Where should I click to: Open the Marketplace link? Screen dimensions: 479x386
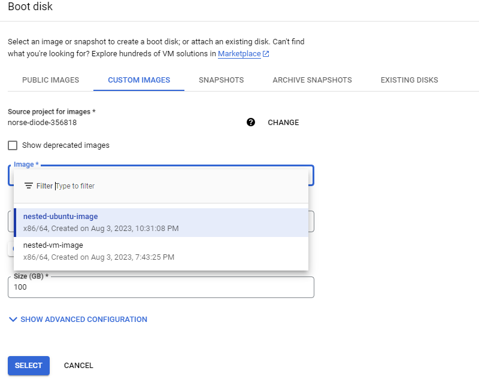point(239,54)
